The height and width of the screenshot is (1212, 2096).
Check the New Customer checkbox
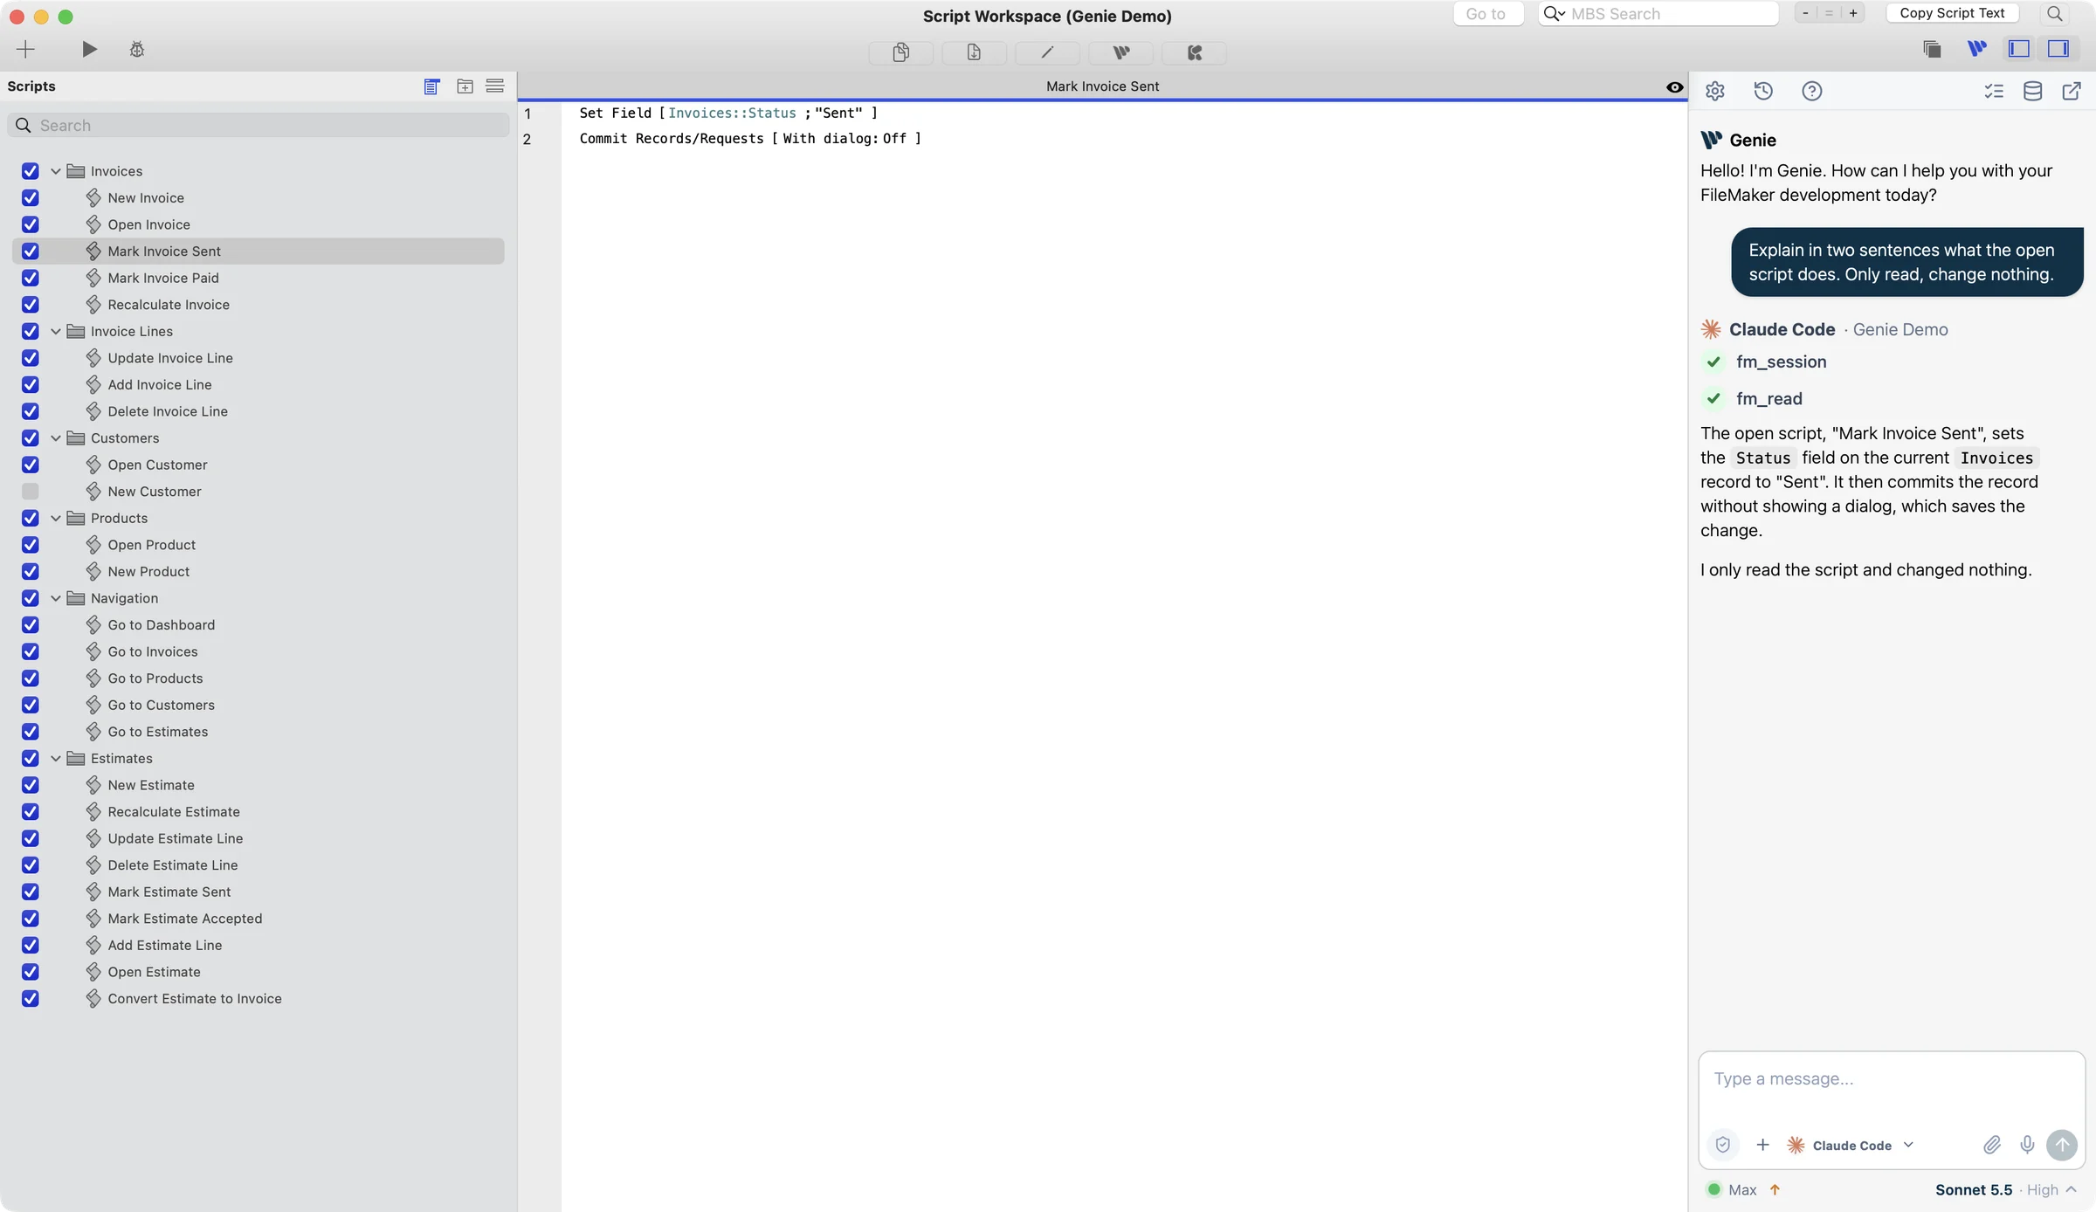coord(31,491)
